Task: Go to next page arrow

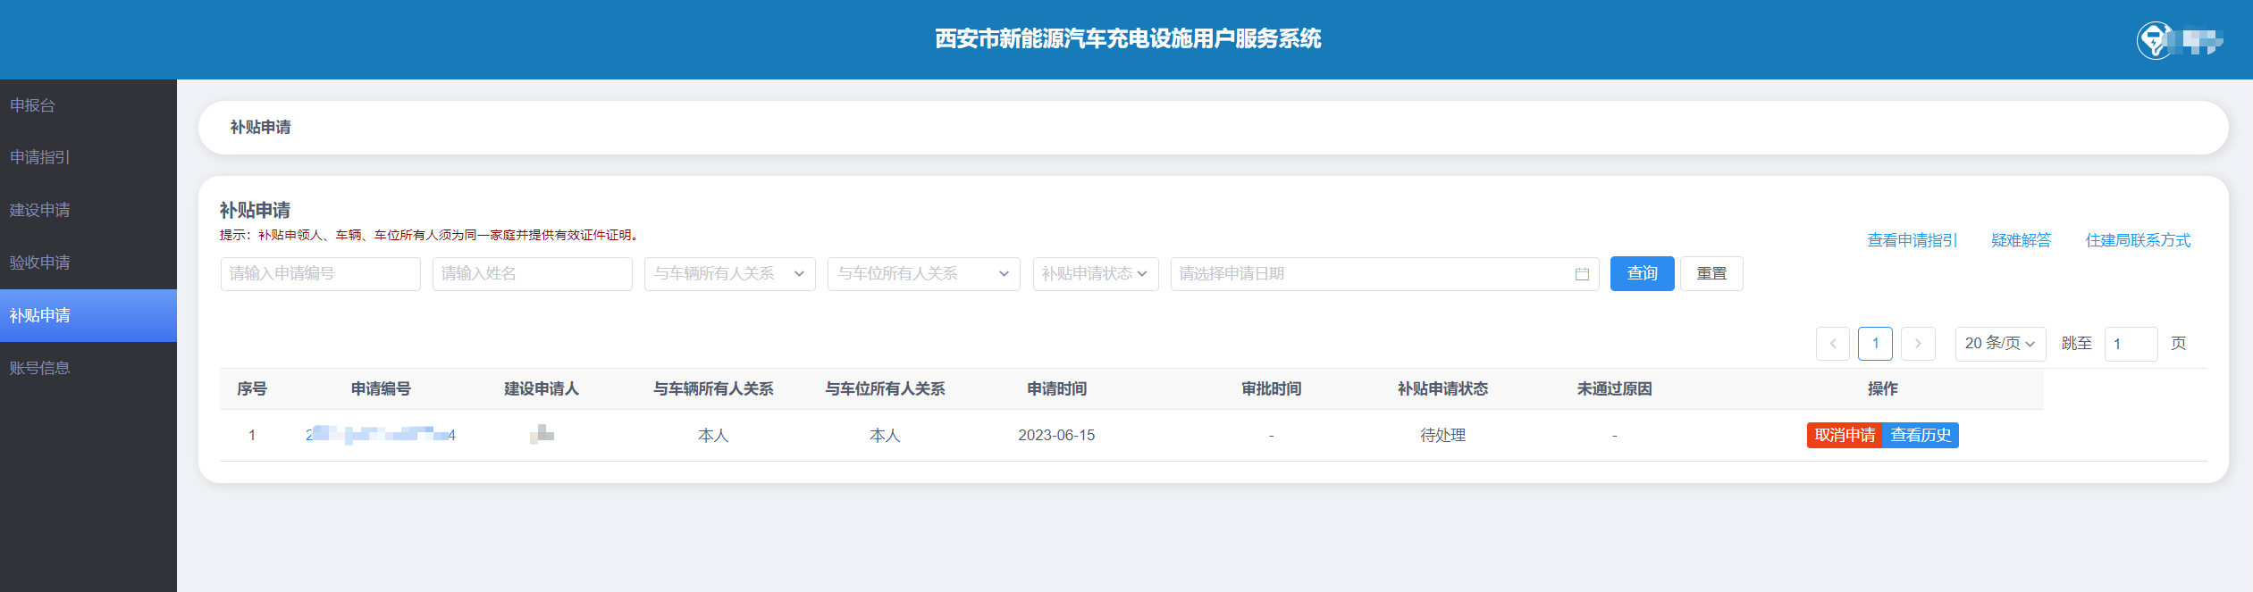Action: [x=1917, y=344]
